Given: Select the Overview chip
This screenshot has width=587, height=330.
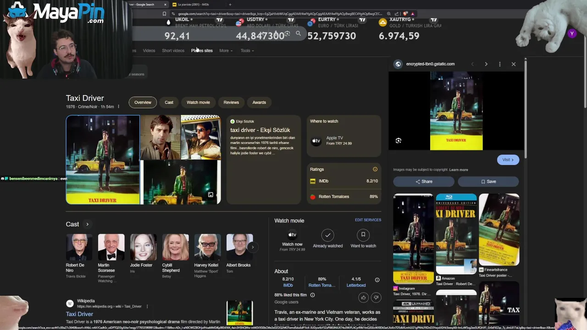Looking at the screenshot, I should click(x=143, y=102).
